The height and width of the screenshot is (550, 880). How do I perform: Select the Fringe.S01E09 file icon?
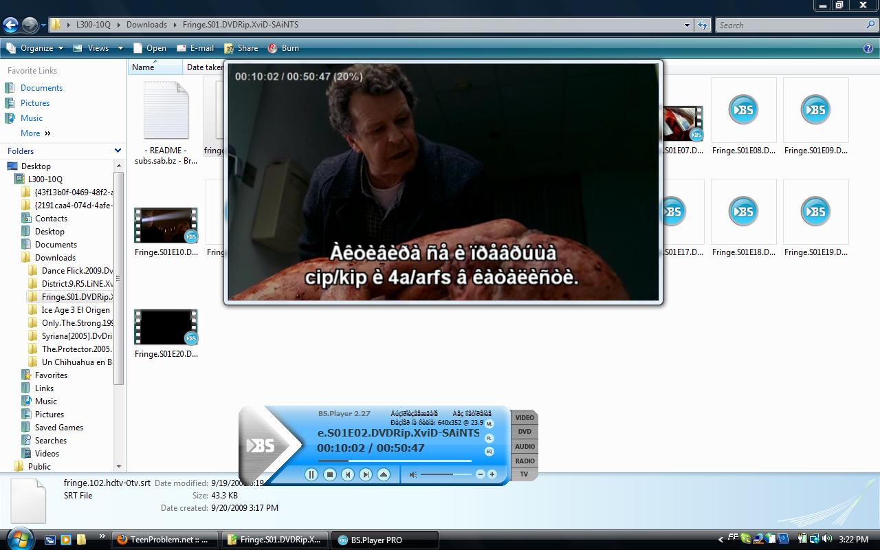point(815,110)
